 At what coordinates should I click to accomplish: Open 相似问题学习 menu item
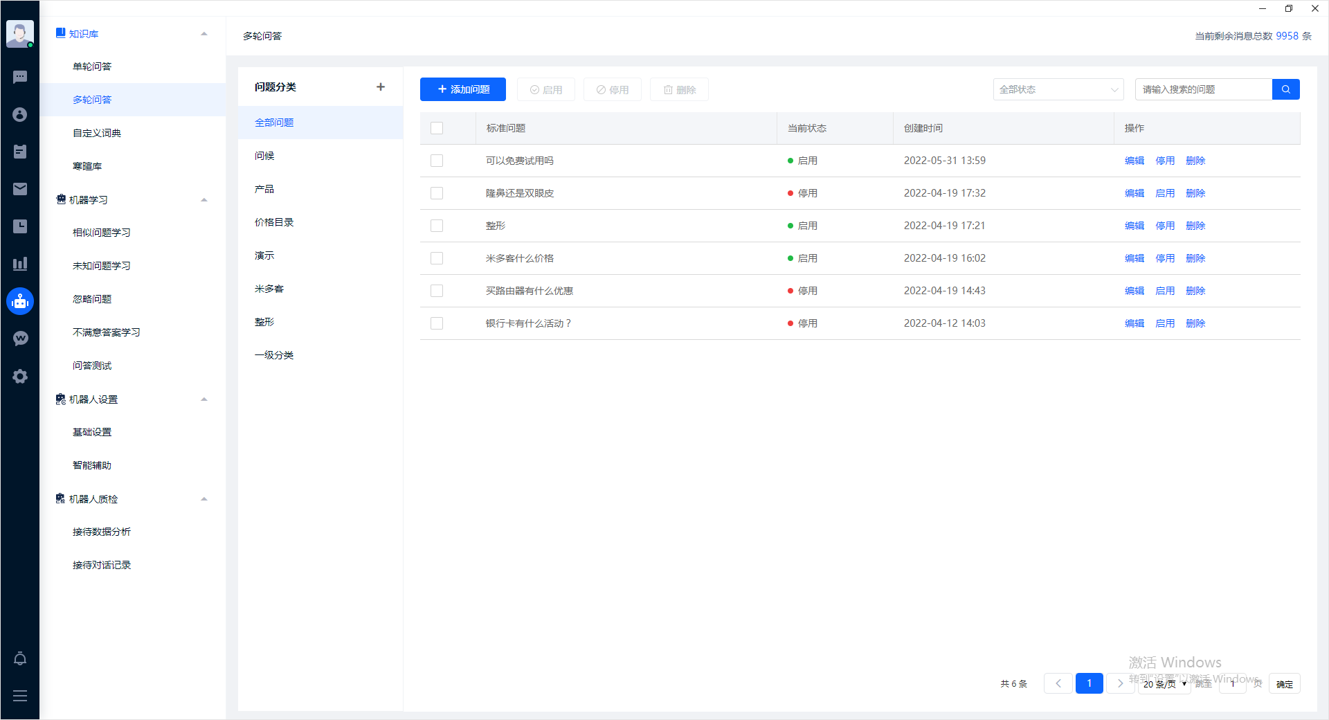[x=102, y=233]
